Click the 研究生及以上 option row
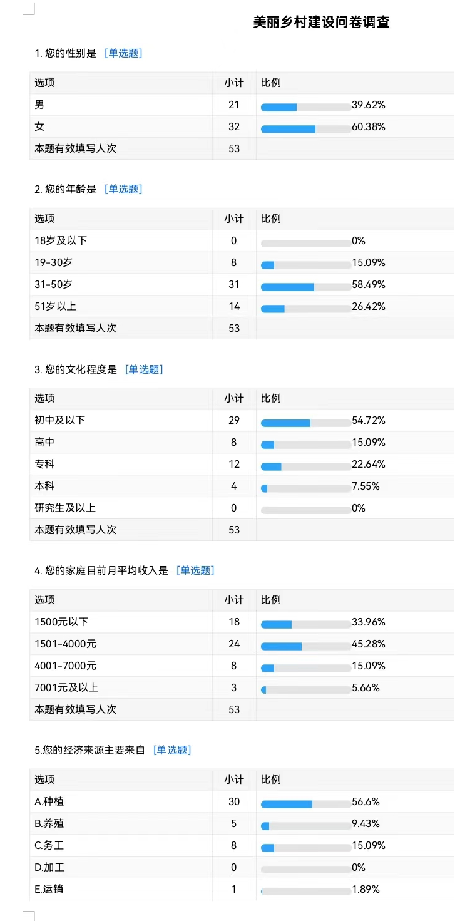The width and height of the screenshot is (455, 921). [242, 508]
